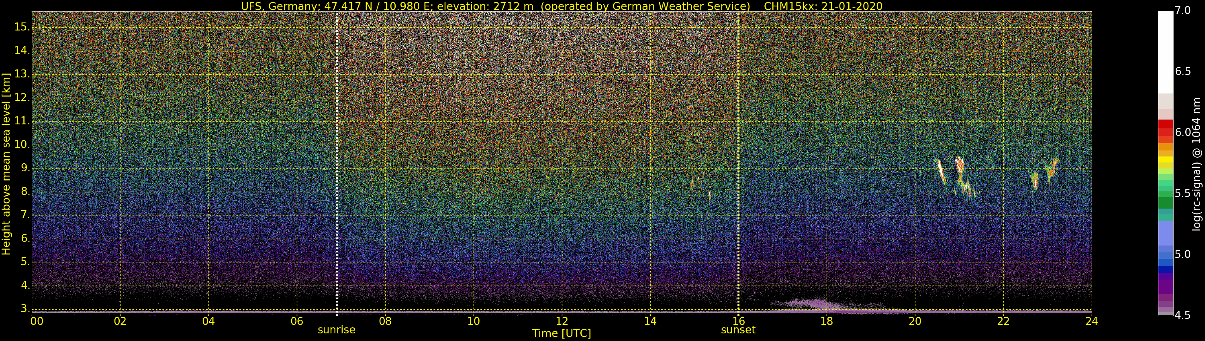Pick the yellow segment on the colorbar
Image resolution: width=1205 pixels, height=341 pixels.
pyautogui.click(x=1165, y=161)
